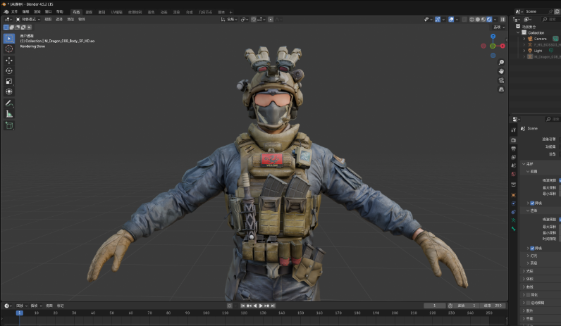Select the Move tool in the toolbar
The image size is (561, 326).
tap(9, 61)
